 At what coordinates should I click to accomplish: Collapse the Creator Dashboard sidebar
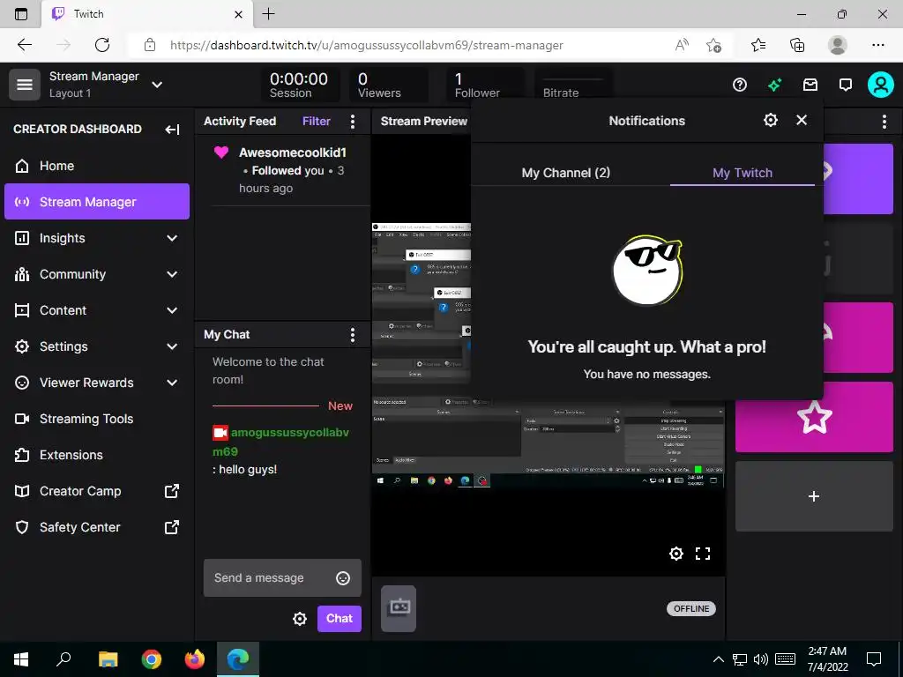point(172,130)
